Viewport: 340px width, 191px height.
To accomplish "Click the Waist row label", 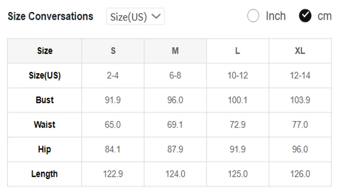I will coord(45,125).
